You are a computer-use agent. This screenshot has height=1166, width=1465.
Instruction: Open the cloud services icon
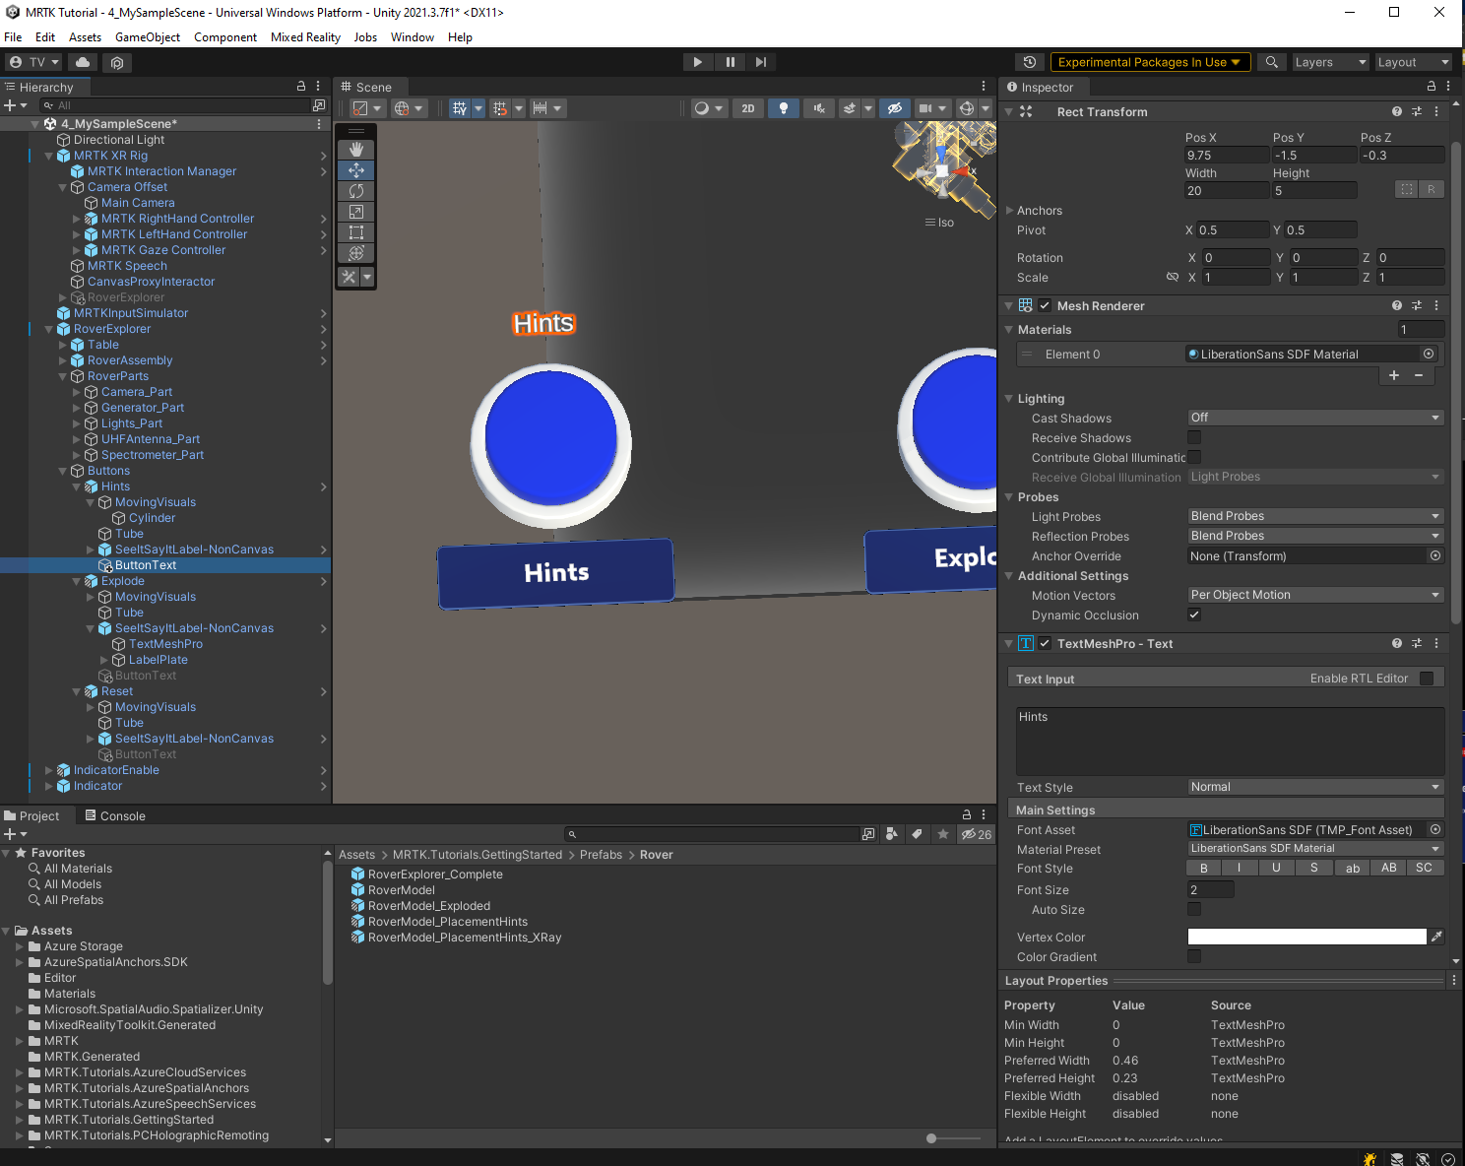pyautogui.click(x=83, y=62)
